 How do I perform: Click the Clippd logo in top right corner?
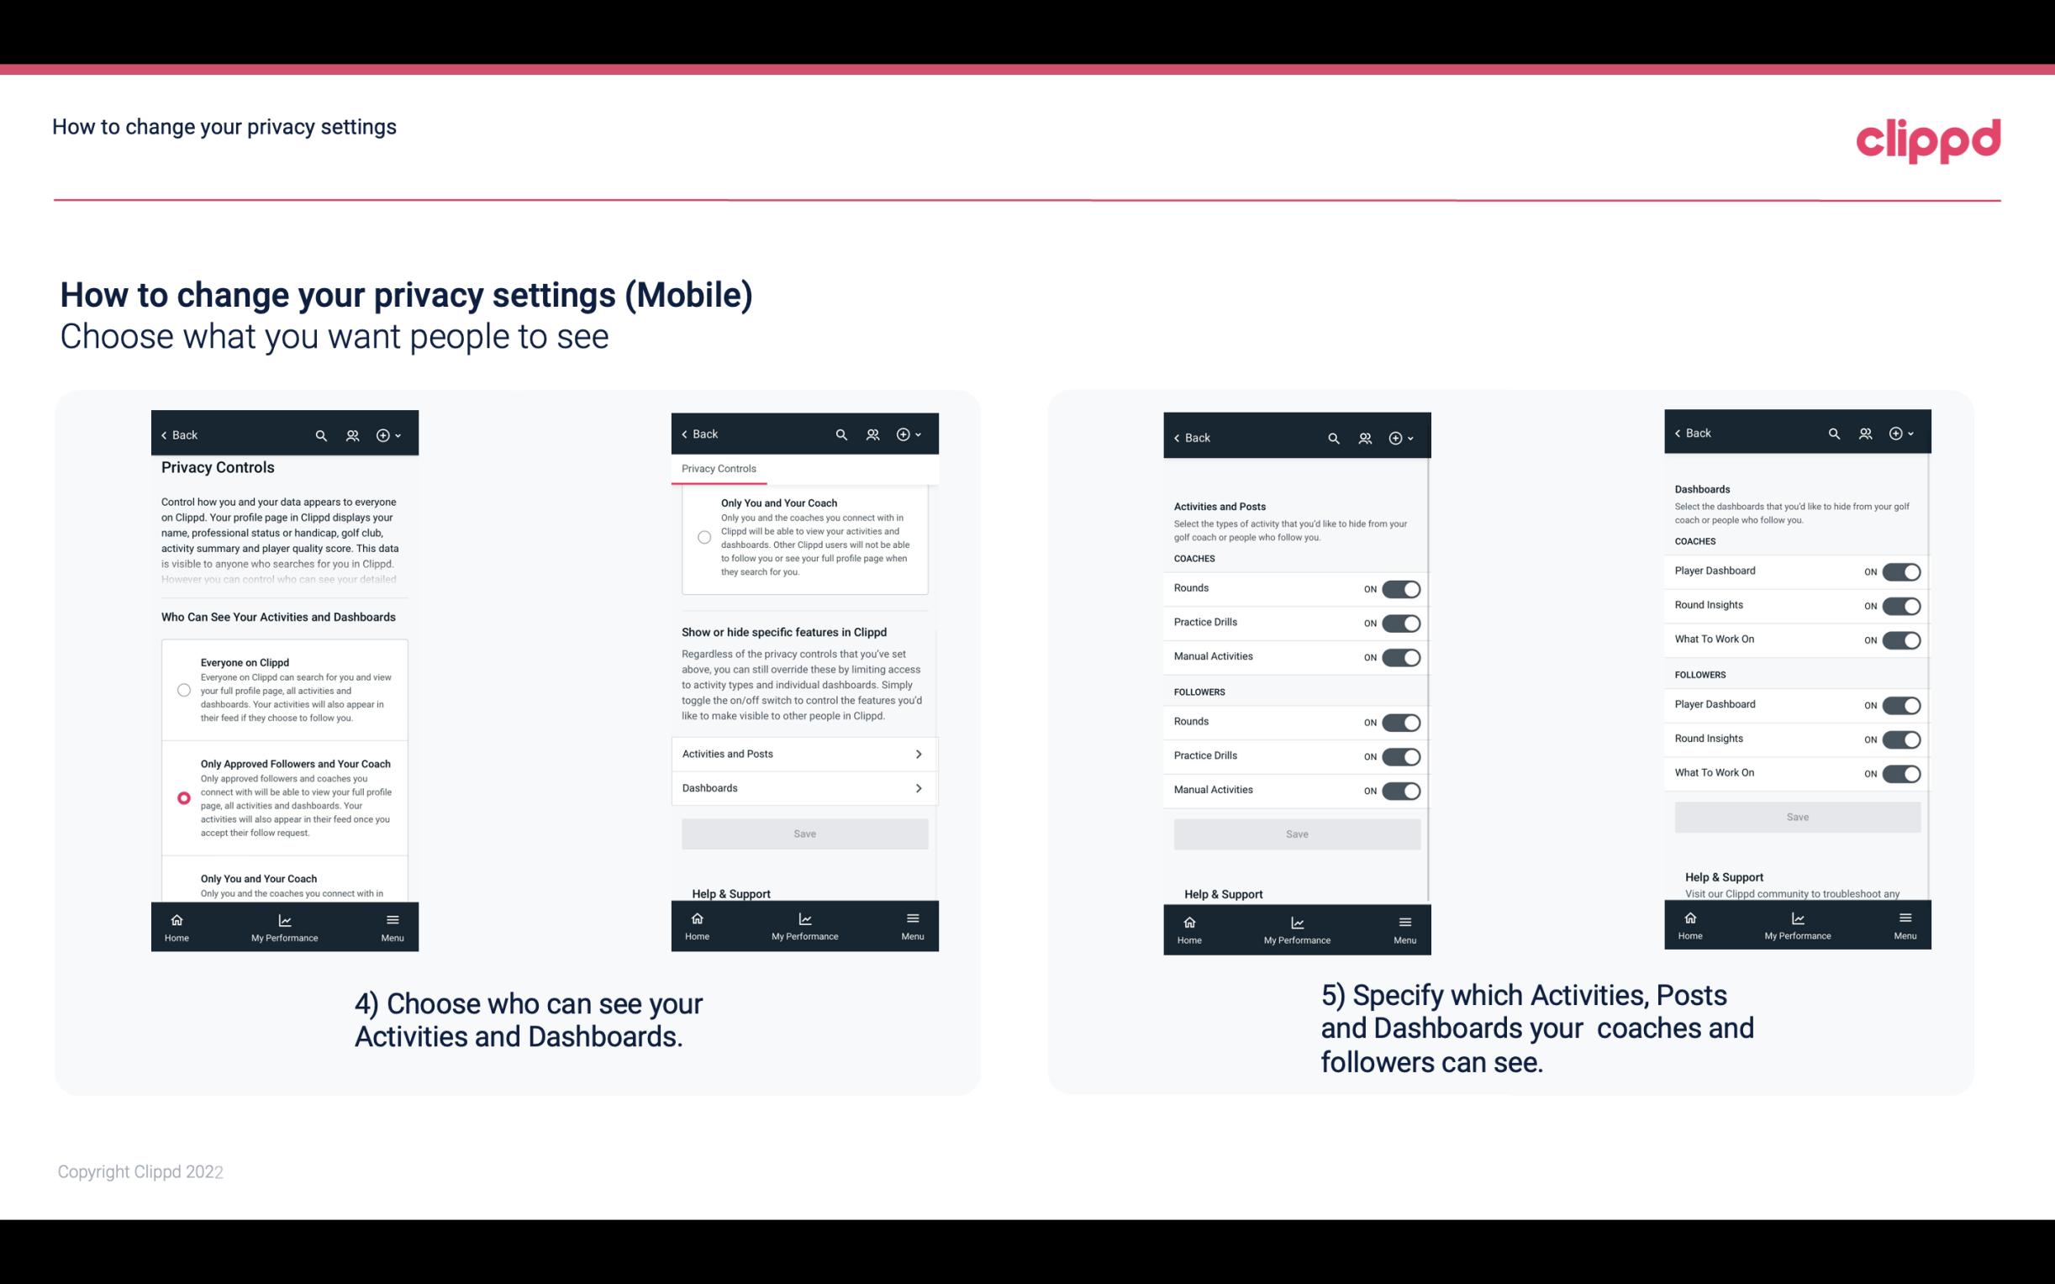point(1929,138)
